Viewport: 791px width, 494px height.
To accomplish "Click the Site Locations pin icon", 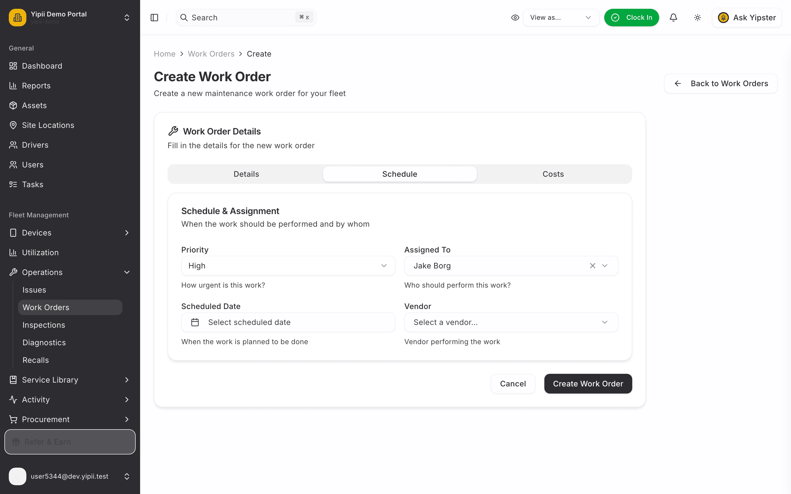I will [x=13, y=125].
